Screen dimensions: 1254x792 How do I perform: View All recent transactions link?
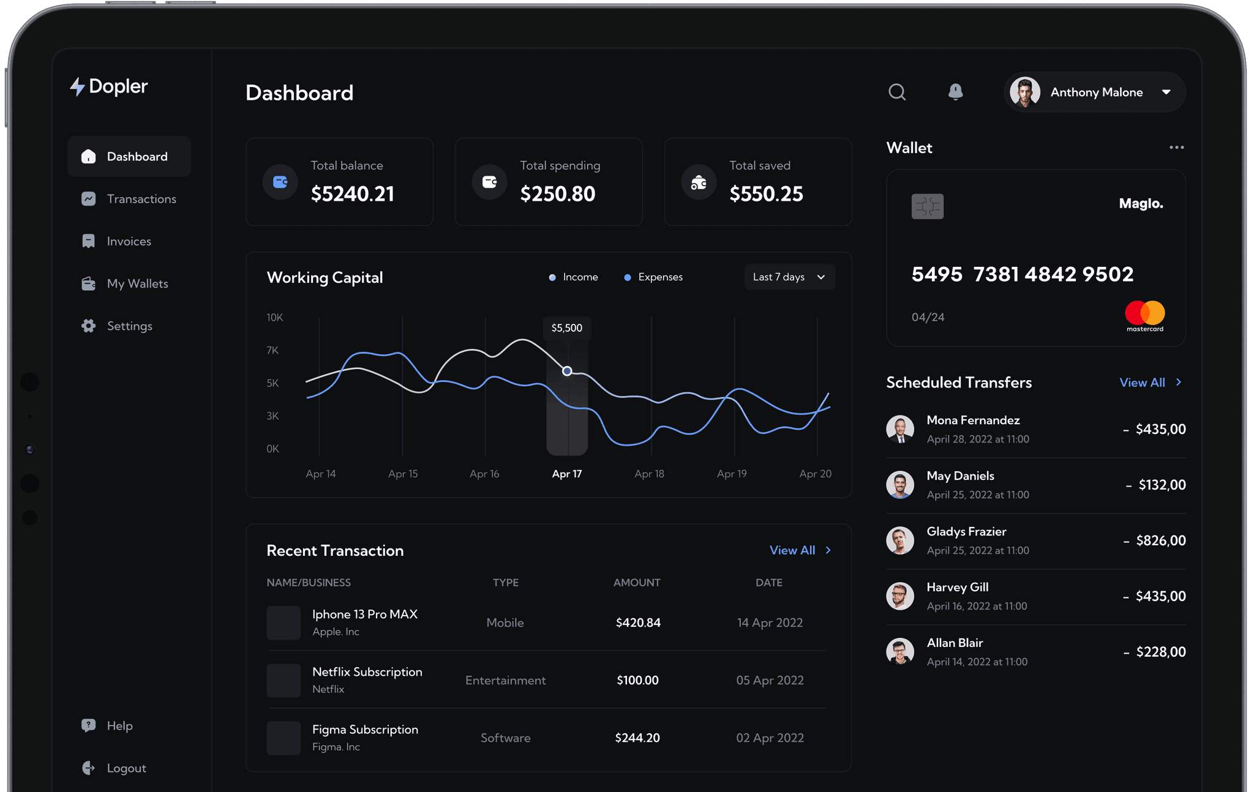pyautogui.click(x=800, y=550)
